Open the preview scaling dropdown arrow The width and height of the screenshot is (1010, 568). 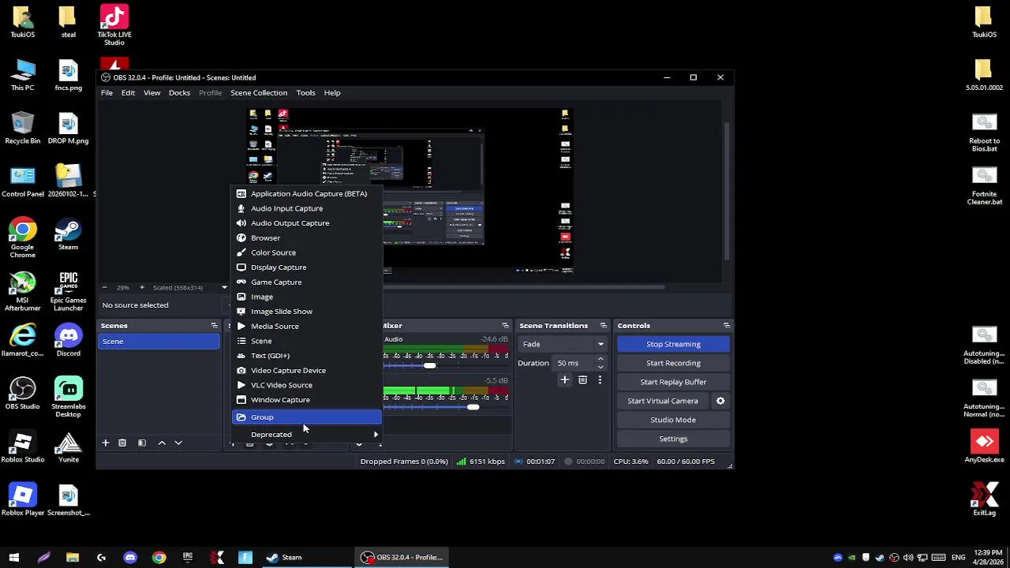pos(224,287)
